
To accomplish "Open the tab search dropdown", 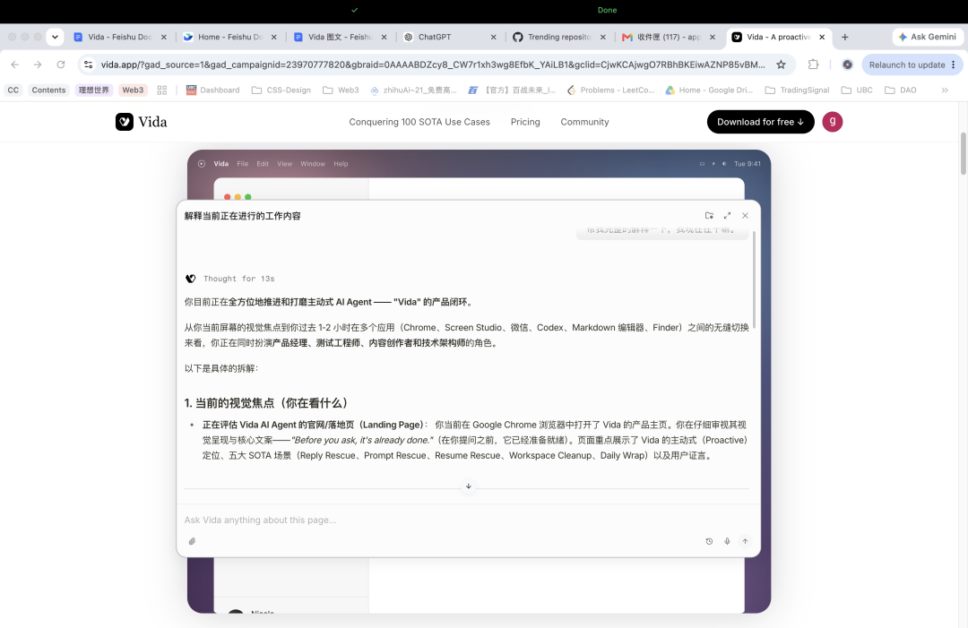I will pos(55,37).
